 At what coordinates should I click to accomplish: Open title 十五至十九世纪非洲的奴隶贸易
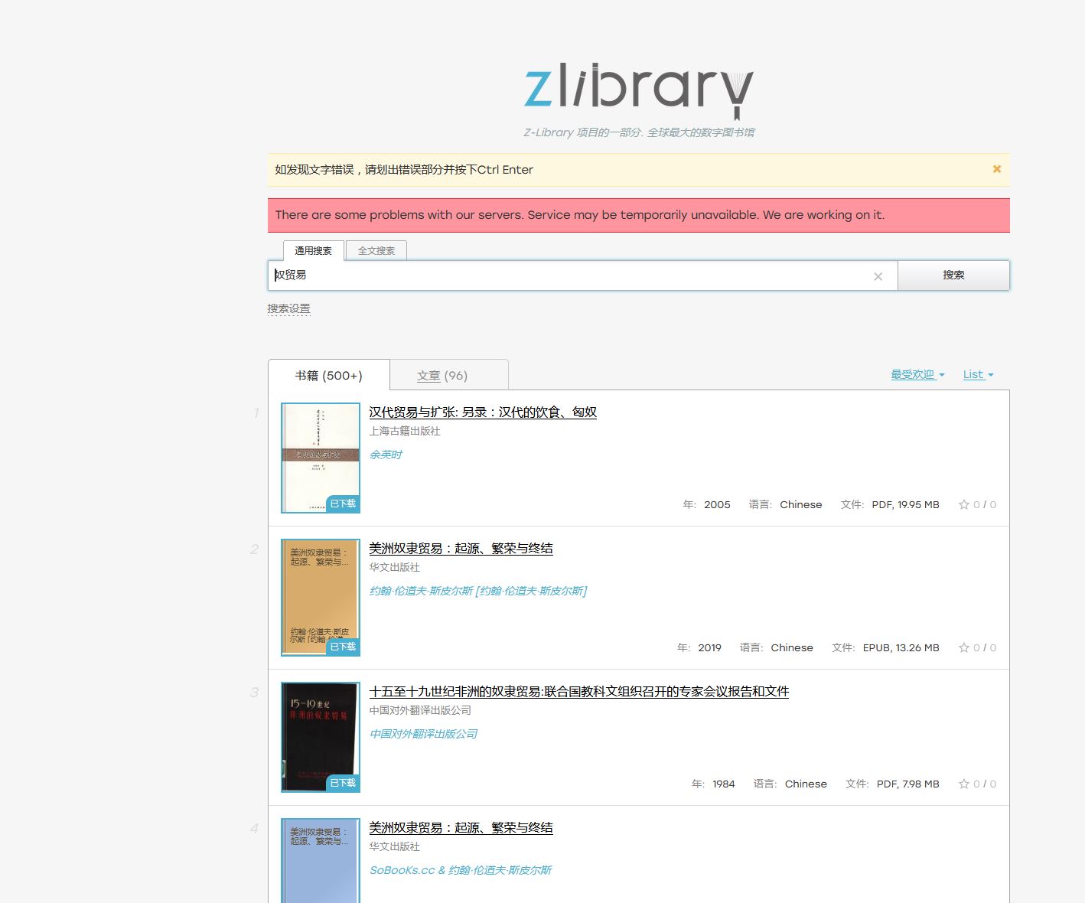point(579,691)
